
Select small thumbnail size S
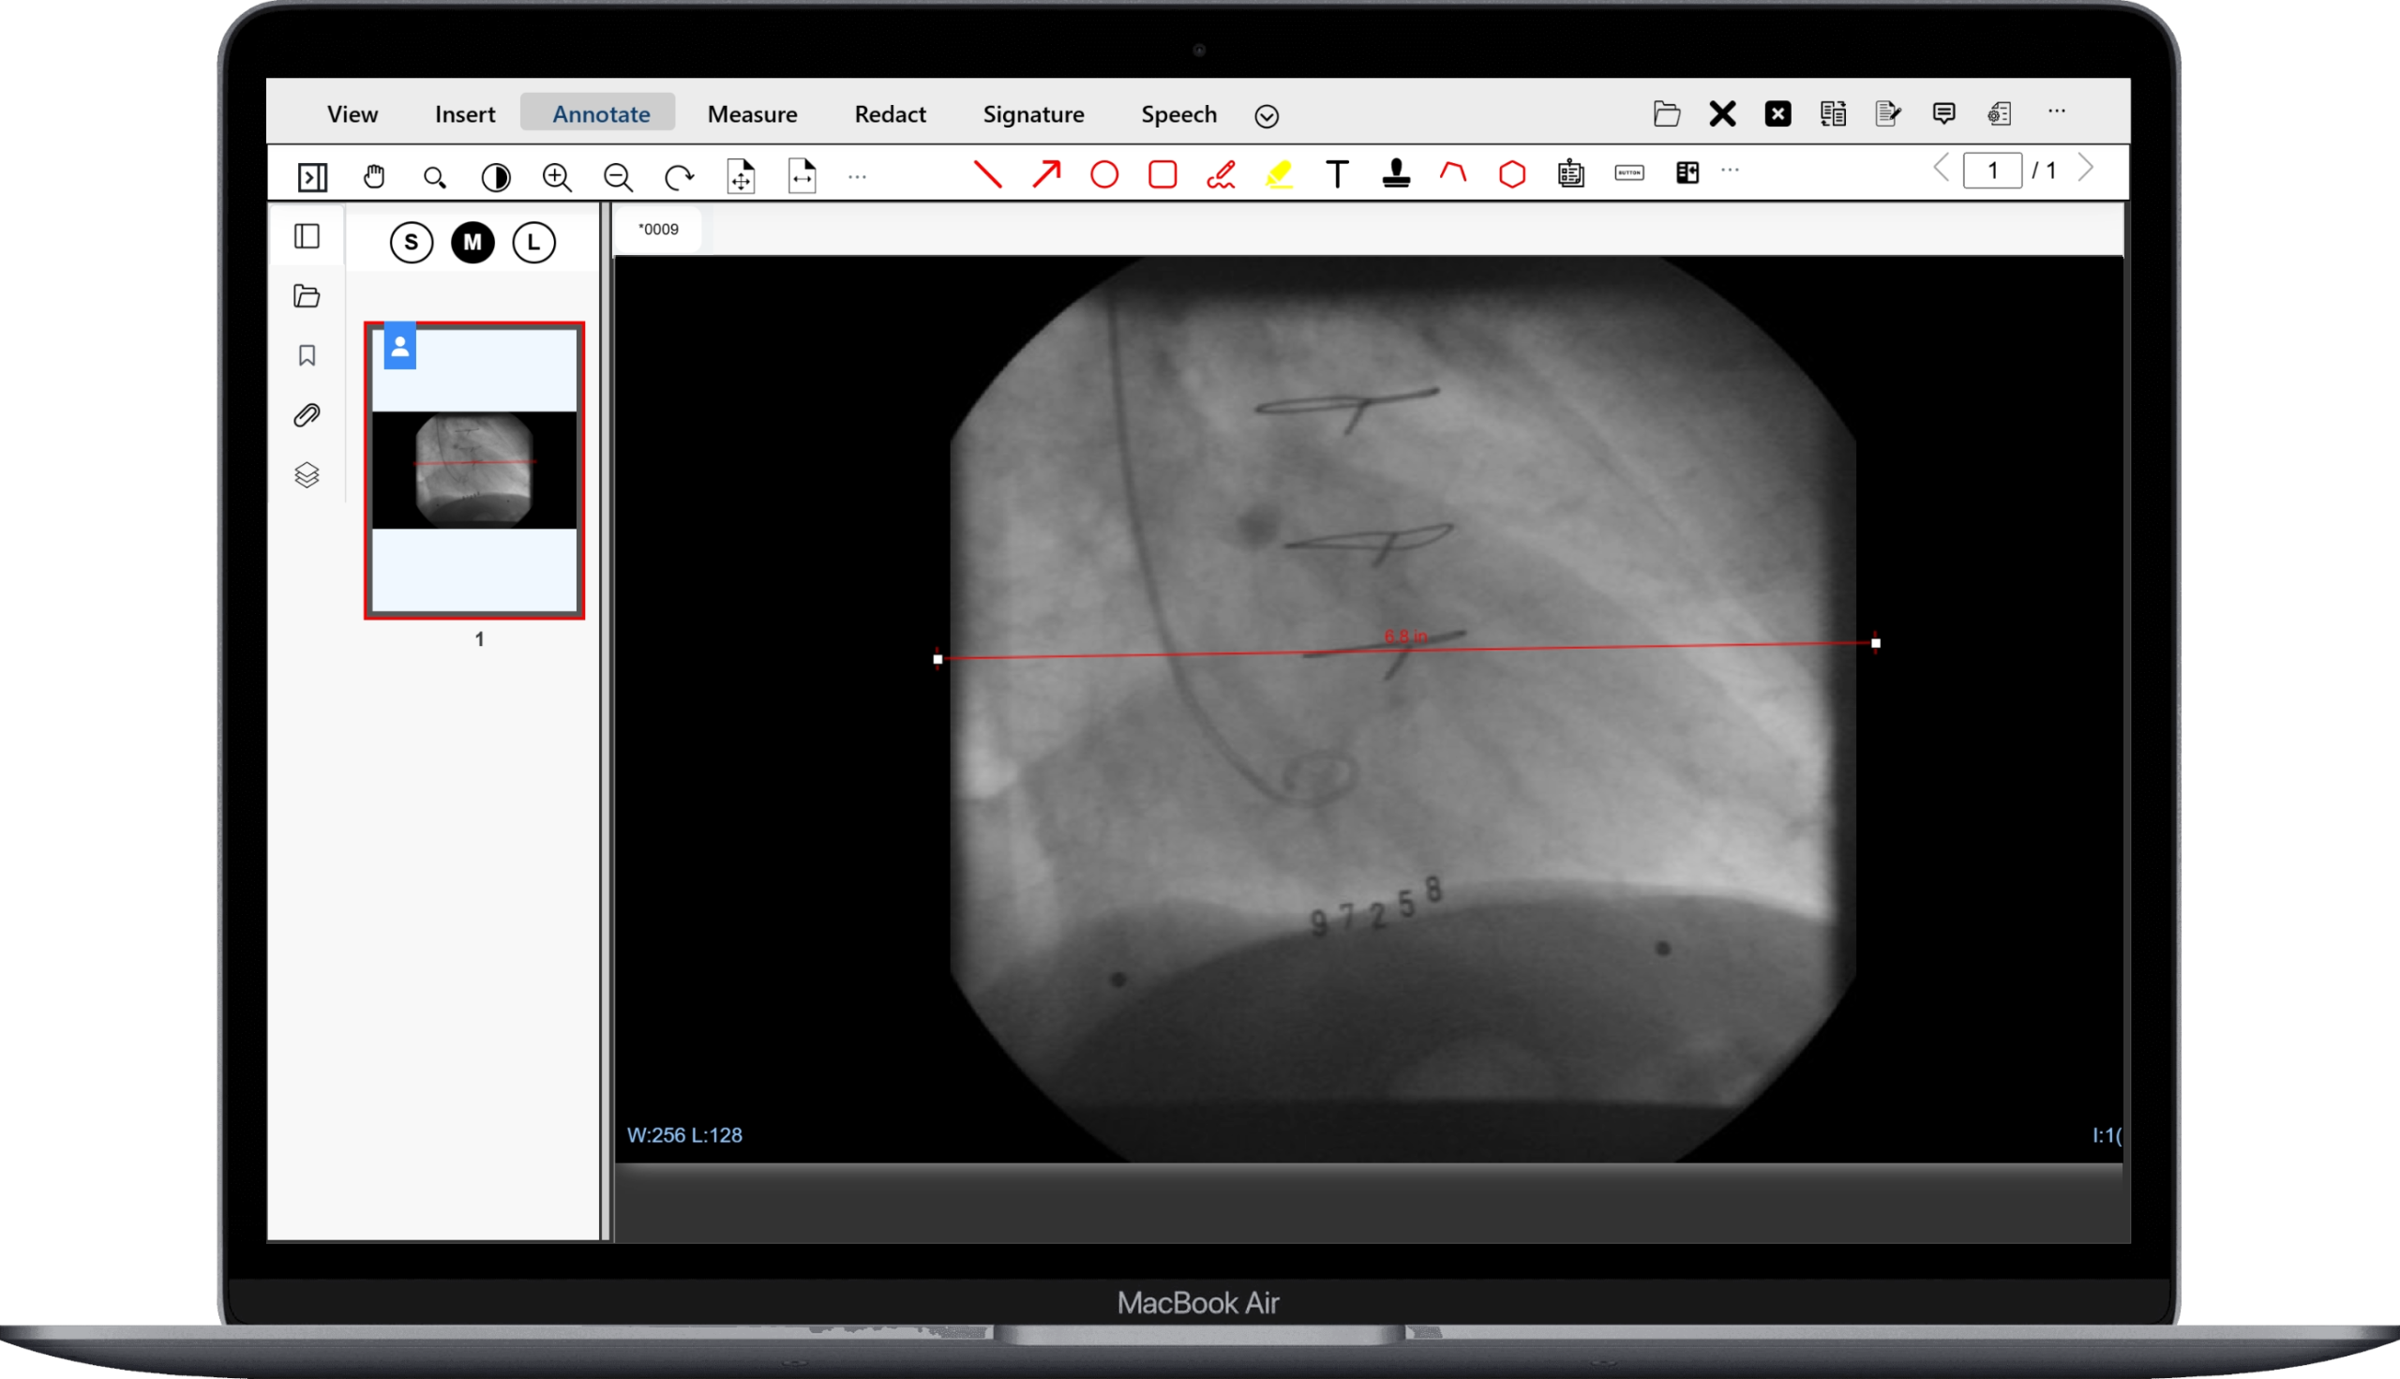pos(411,243)
